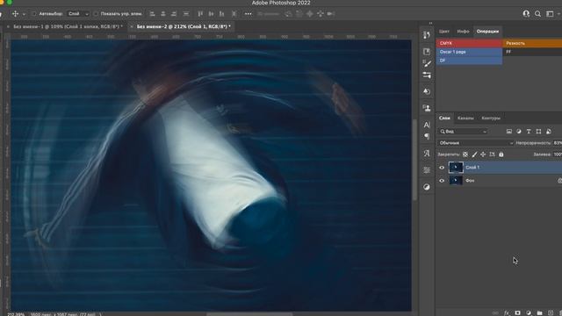Toggle the lock all padlock icon
Viewport: 562px width, 316px height.
coord(501,154)
